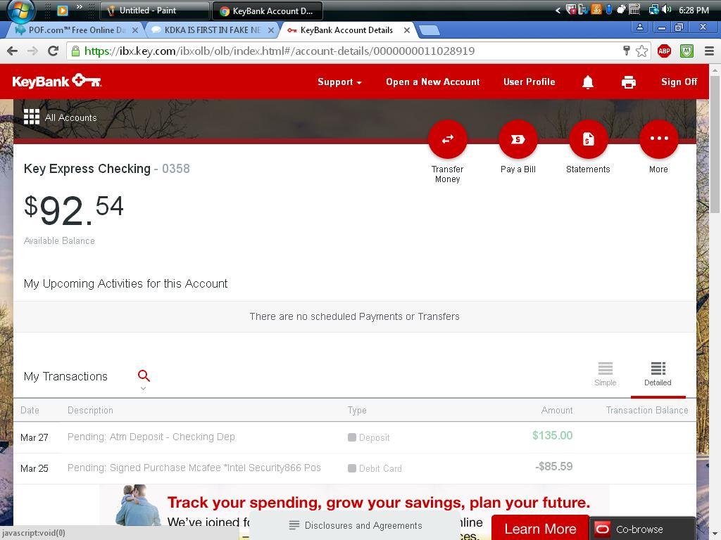Open a new browser tab
This screenshot has width=721, height=540.
[x=430, y=30]
